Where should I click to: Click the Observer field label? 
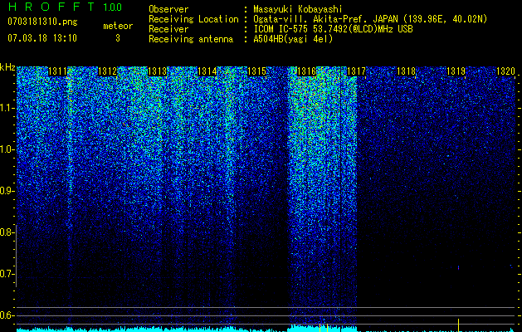(168, 9)
